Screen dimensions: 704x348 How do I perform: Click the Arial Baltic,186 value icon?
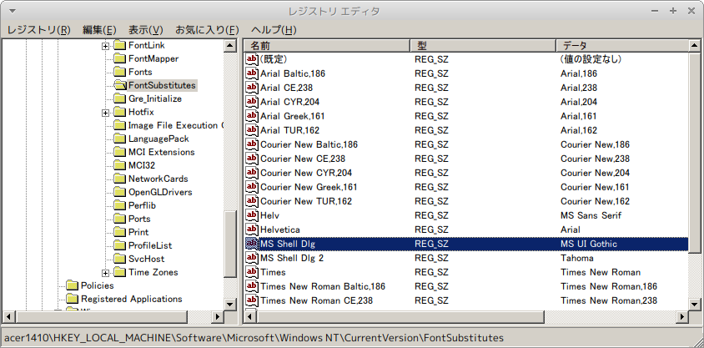tap(252, 73)
